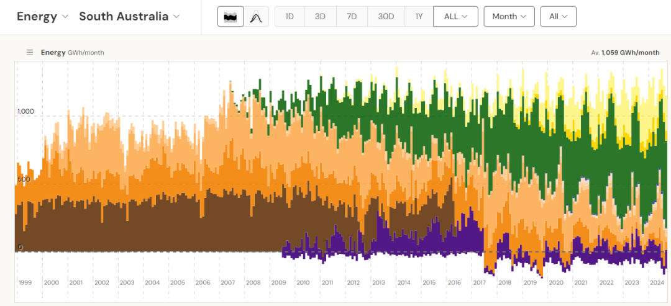Expand the South Australia region selector

point(129,17)
